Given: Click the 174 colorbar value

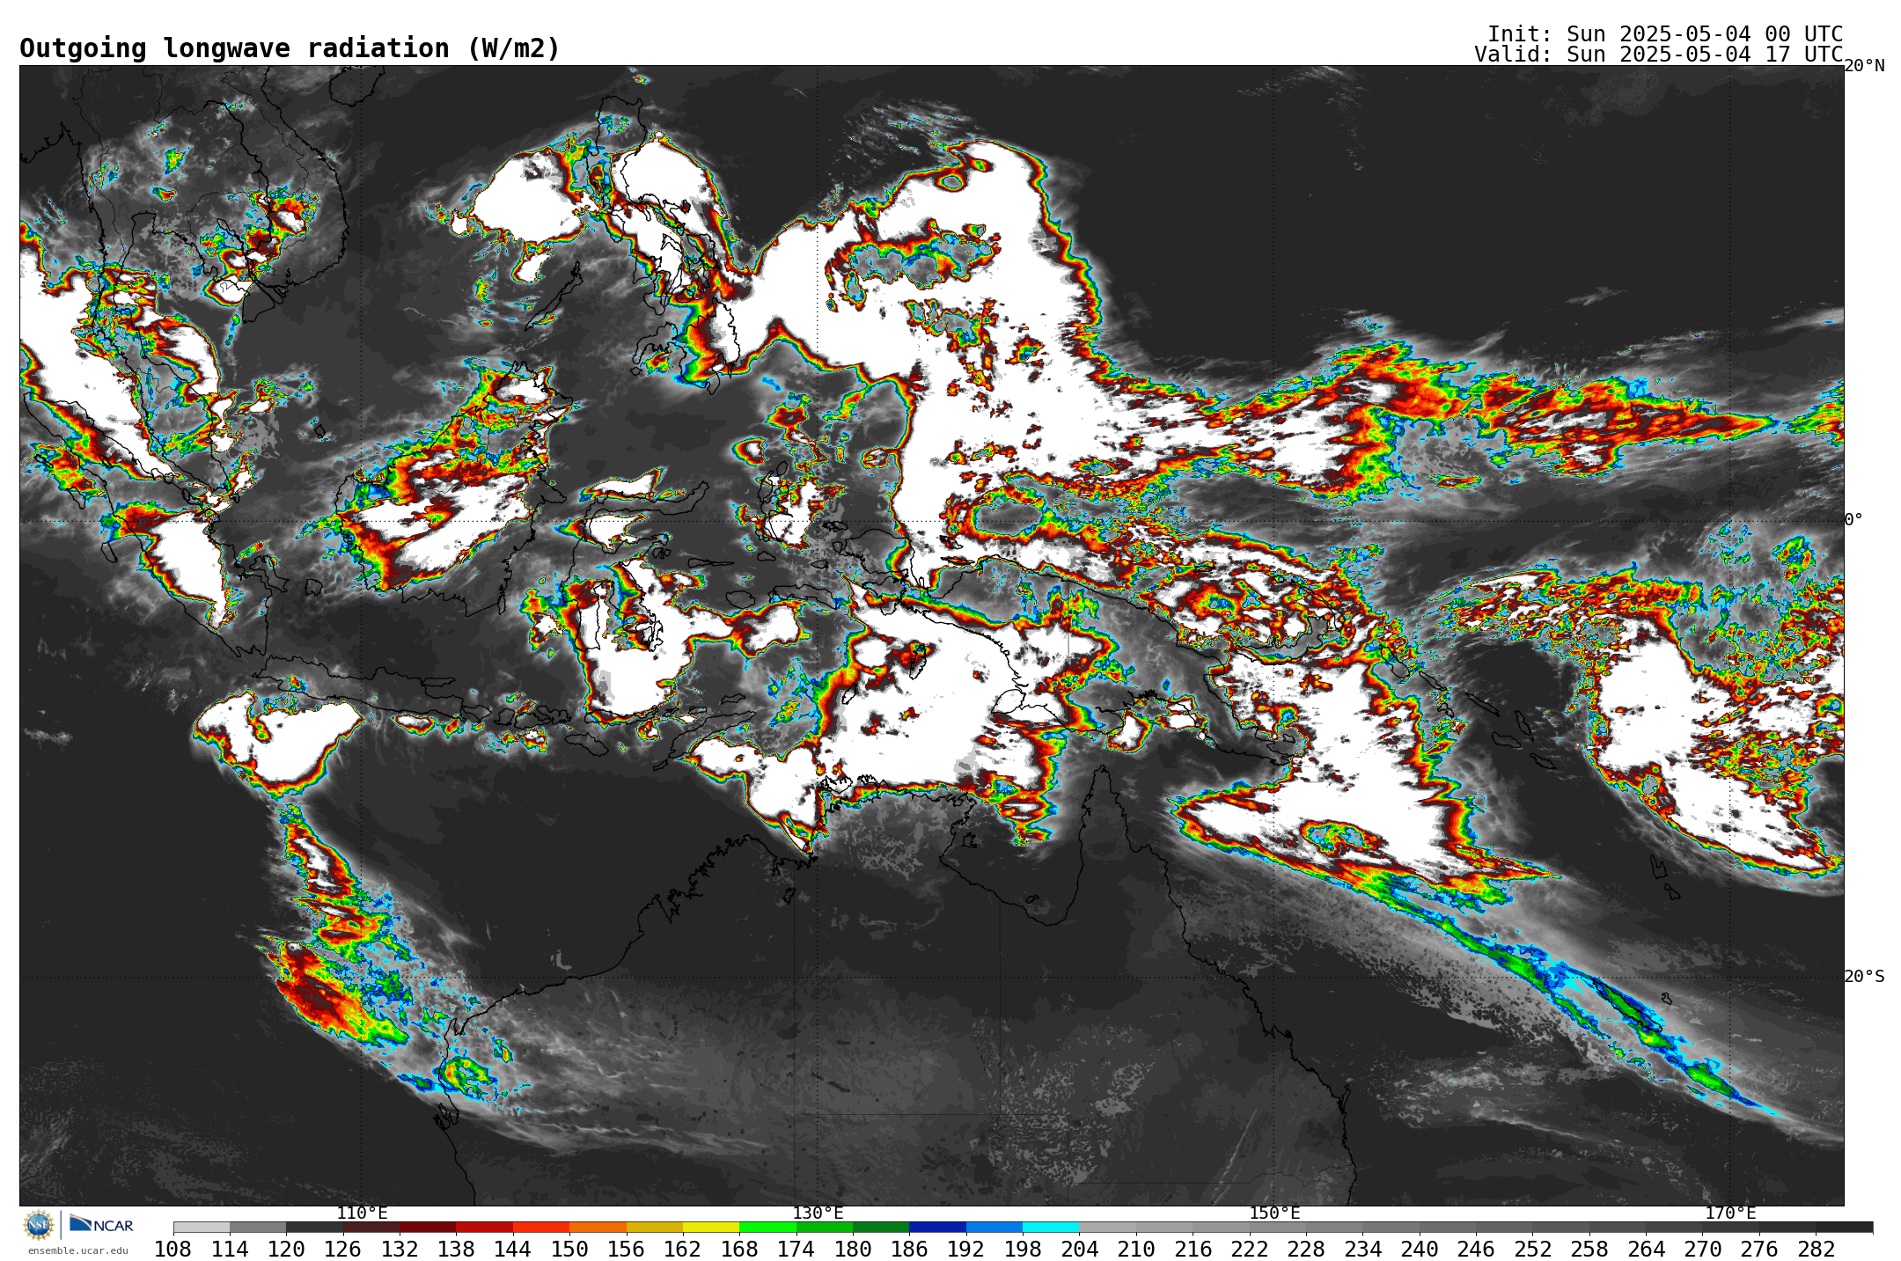Looking at the screenshot, I should pyautogui.click(x=796, y=1250).
